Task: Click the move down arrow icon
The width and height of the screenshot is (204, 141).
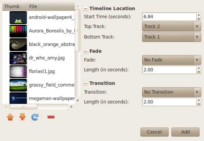Action: 22,117
